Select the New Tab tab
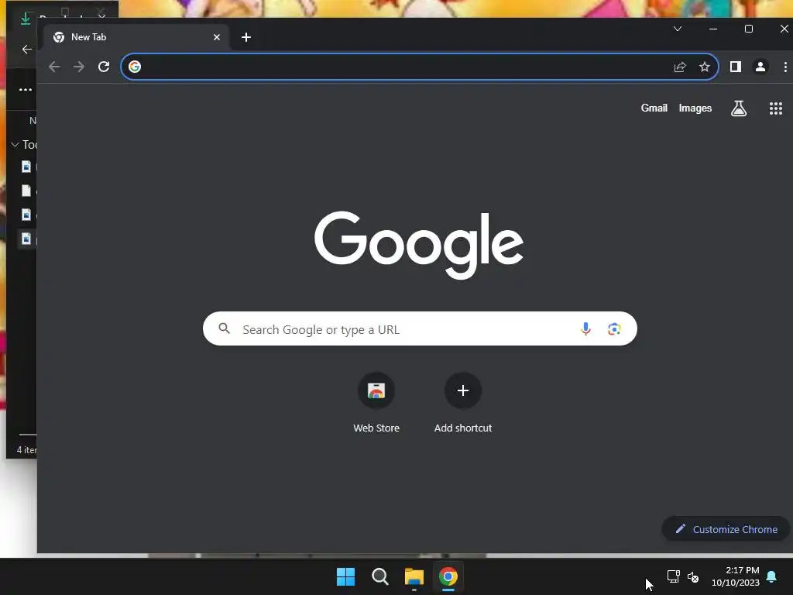 pyautogui.click(x=136, y=37)
